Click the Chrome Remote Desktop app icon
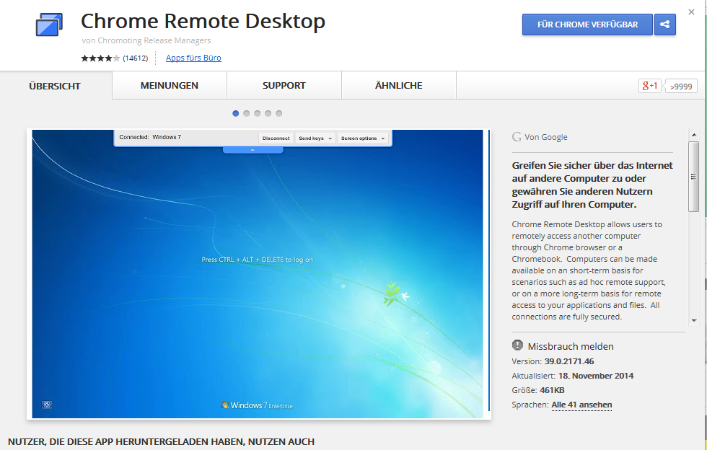 coord(49,25)
